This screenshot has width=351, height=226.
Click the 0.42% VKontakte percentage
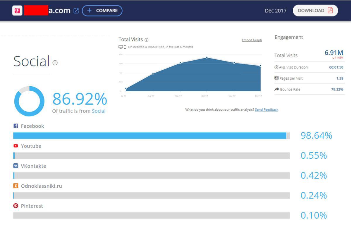314,175
